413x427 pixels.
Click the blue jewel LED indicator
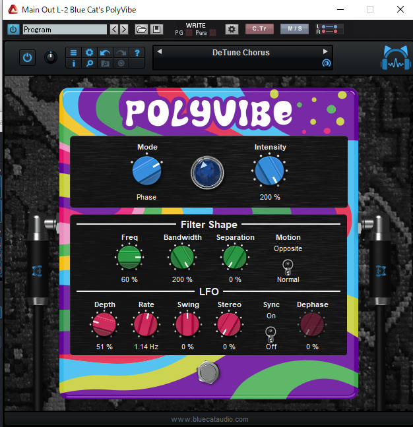point(207,173)
